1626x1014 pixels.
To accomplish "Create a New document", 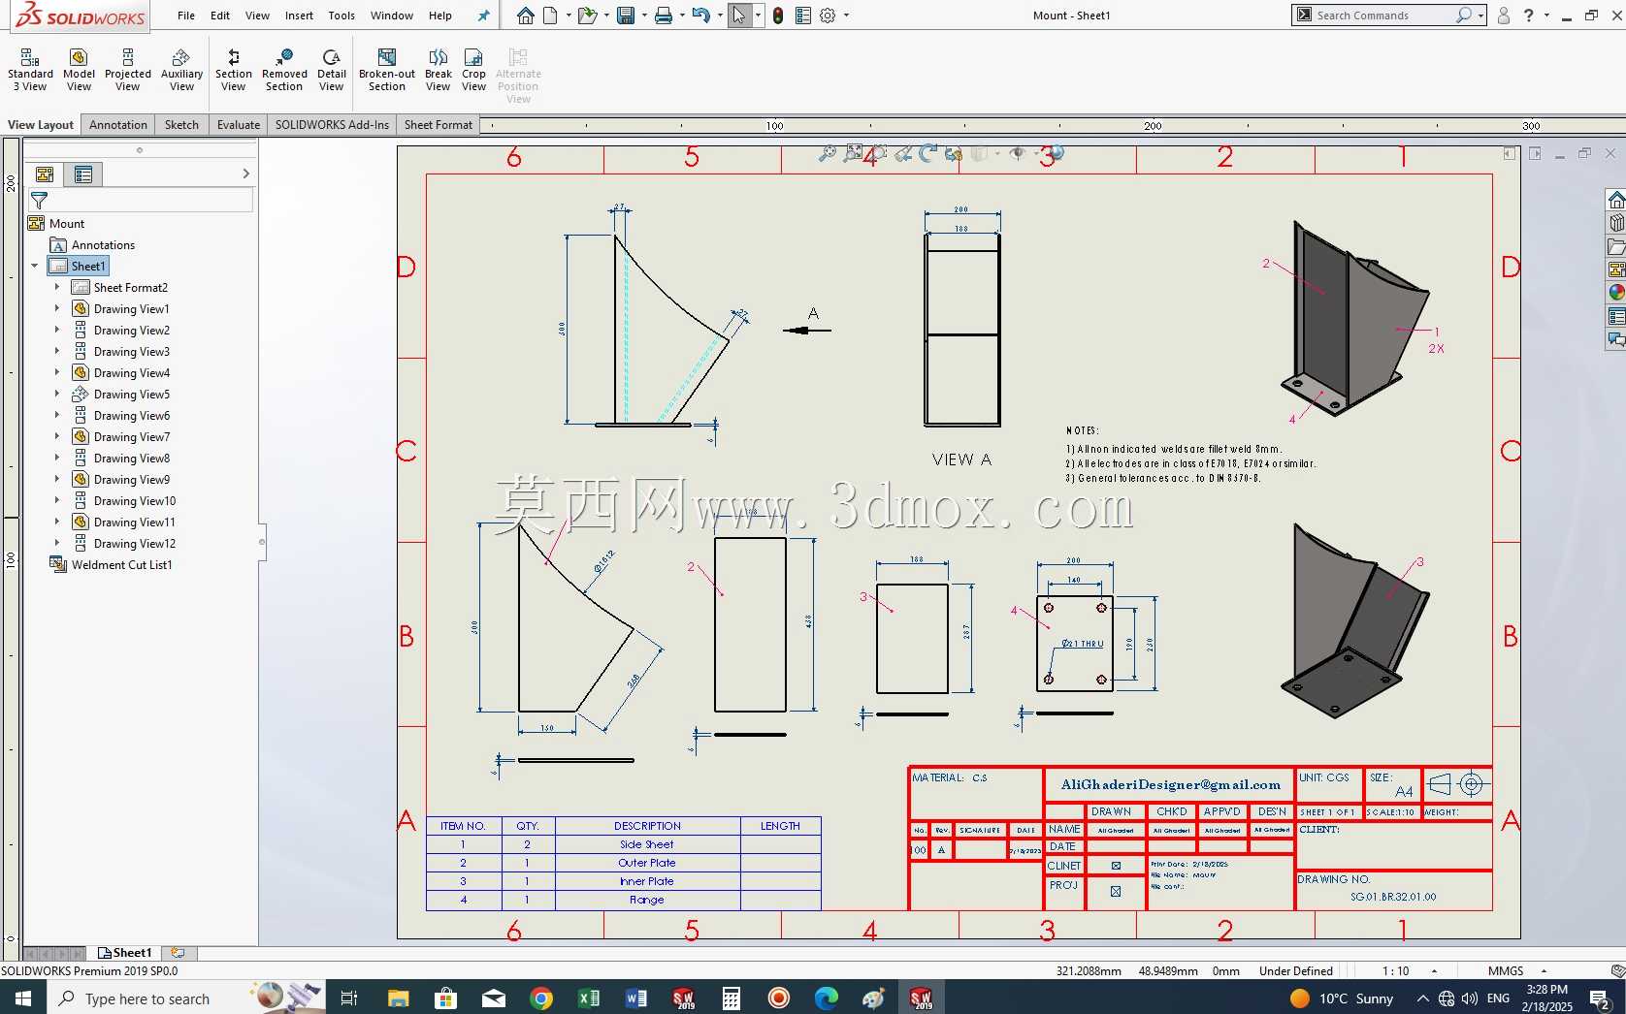I will [550, 16].
